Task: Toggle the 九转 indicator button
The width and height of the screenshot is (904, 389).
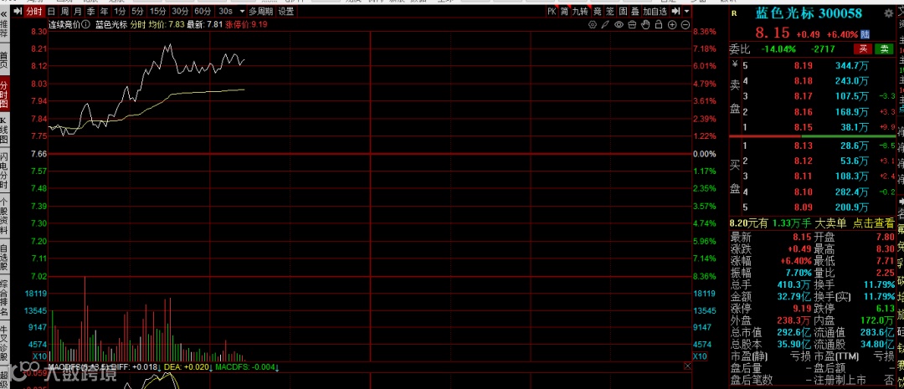Action: pos(580,12)
